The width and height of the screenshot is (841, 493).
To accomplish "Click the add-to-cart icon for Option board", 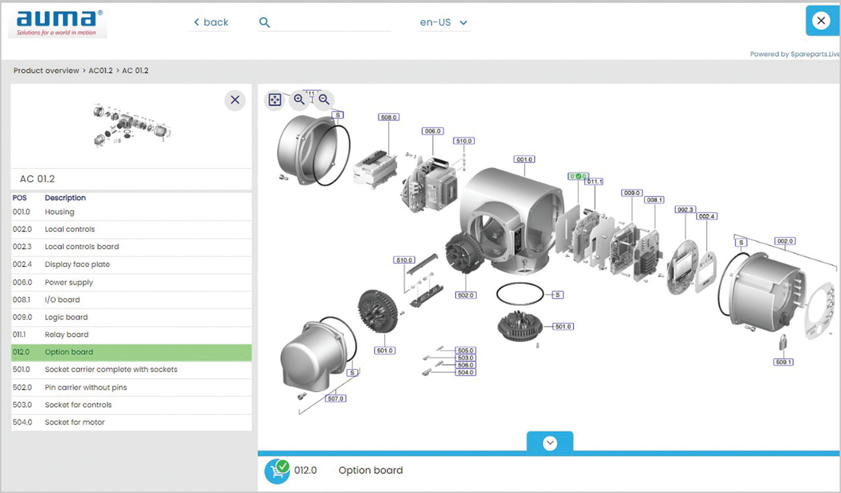I will 277,471.
